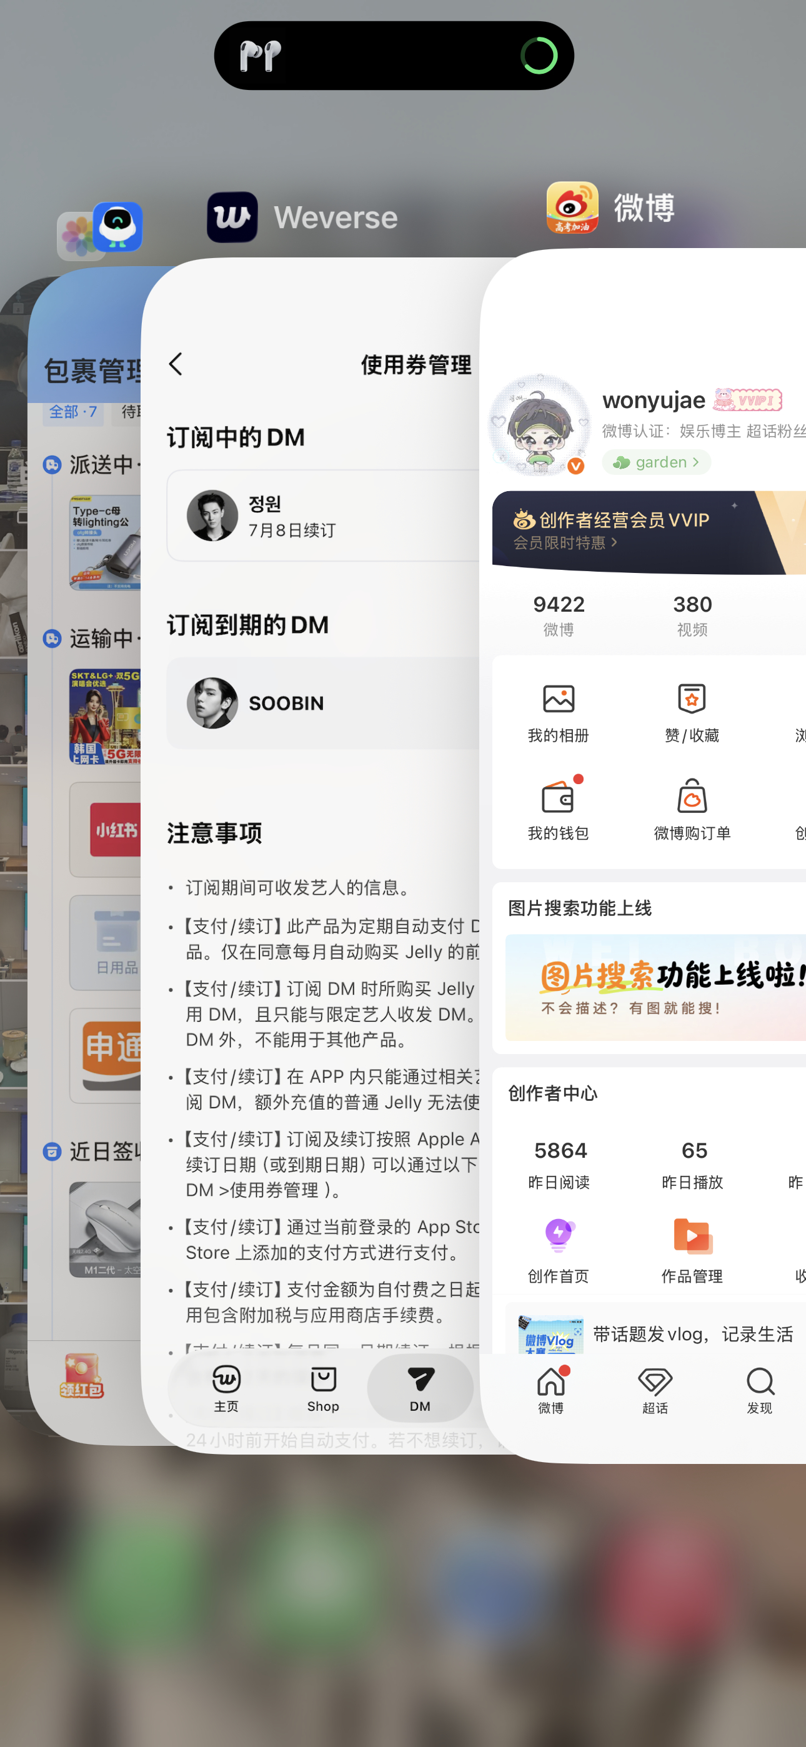Image resolution: width=806 pixels, height=1747 pixels.
Task: Open the 주页 home tab in Weverse
Action: coord(226,1388)
